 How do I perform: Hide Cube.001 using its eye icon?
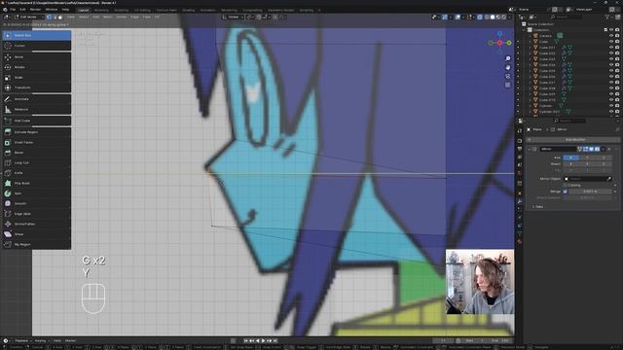611,48
